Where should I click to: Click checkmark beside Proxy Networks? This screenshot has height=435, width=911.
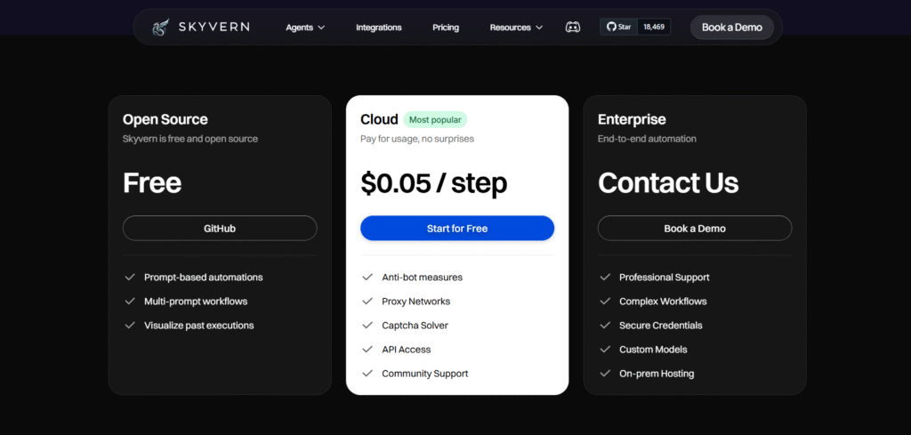(367, 301)
